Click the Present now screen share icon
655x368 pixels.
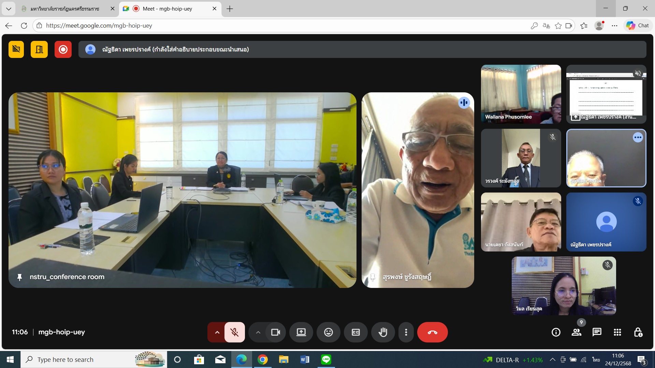[301, 332]
